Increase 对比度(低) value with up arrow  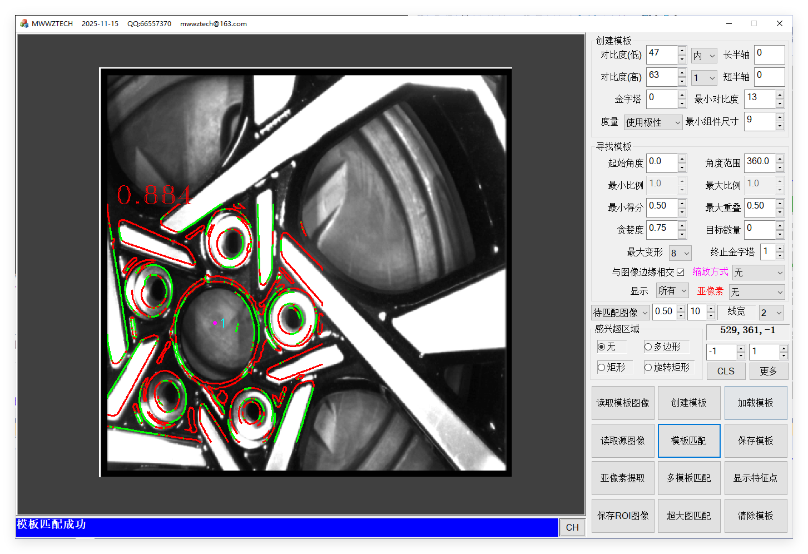point(682,51)
